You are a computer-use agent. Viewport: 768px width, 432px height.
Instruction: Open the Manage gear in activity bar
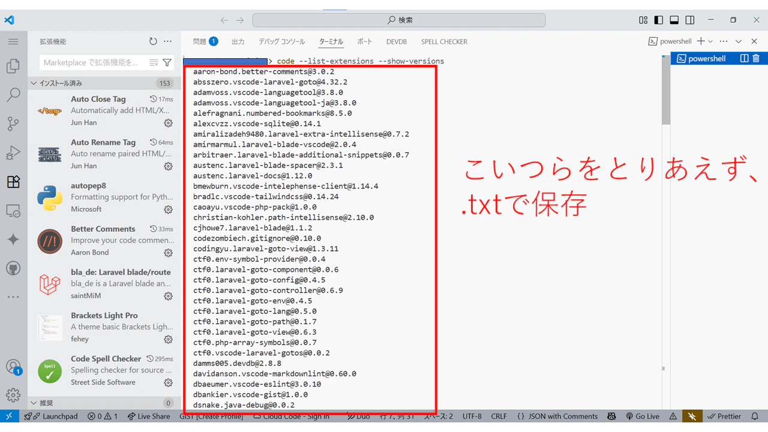[13, 395]
